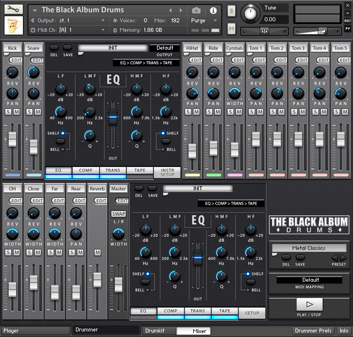Click the coffee cup instrument thumbnail
Screen dimensions: 353x337
coord(13,25)
